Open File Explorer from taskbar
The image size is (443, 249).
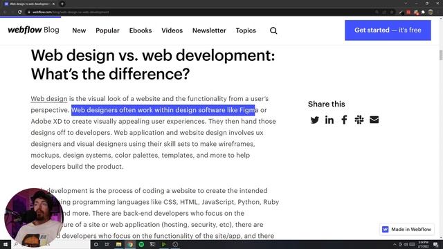(x=118, y=244)
